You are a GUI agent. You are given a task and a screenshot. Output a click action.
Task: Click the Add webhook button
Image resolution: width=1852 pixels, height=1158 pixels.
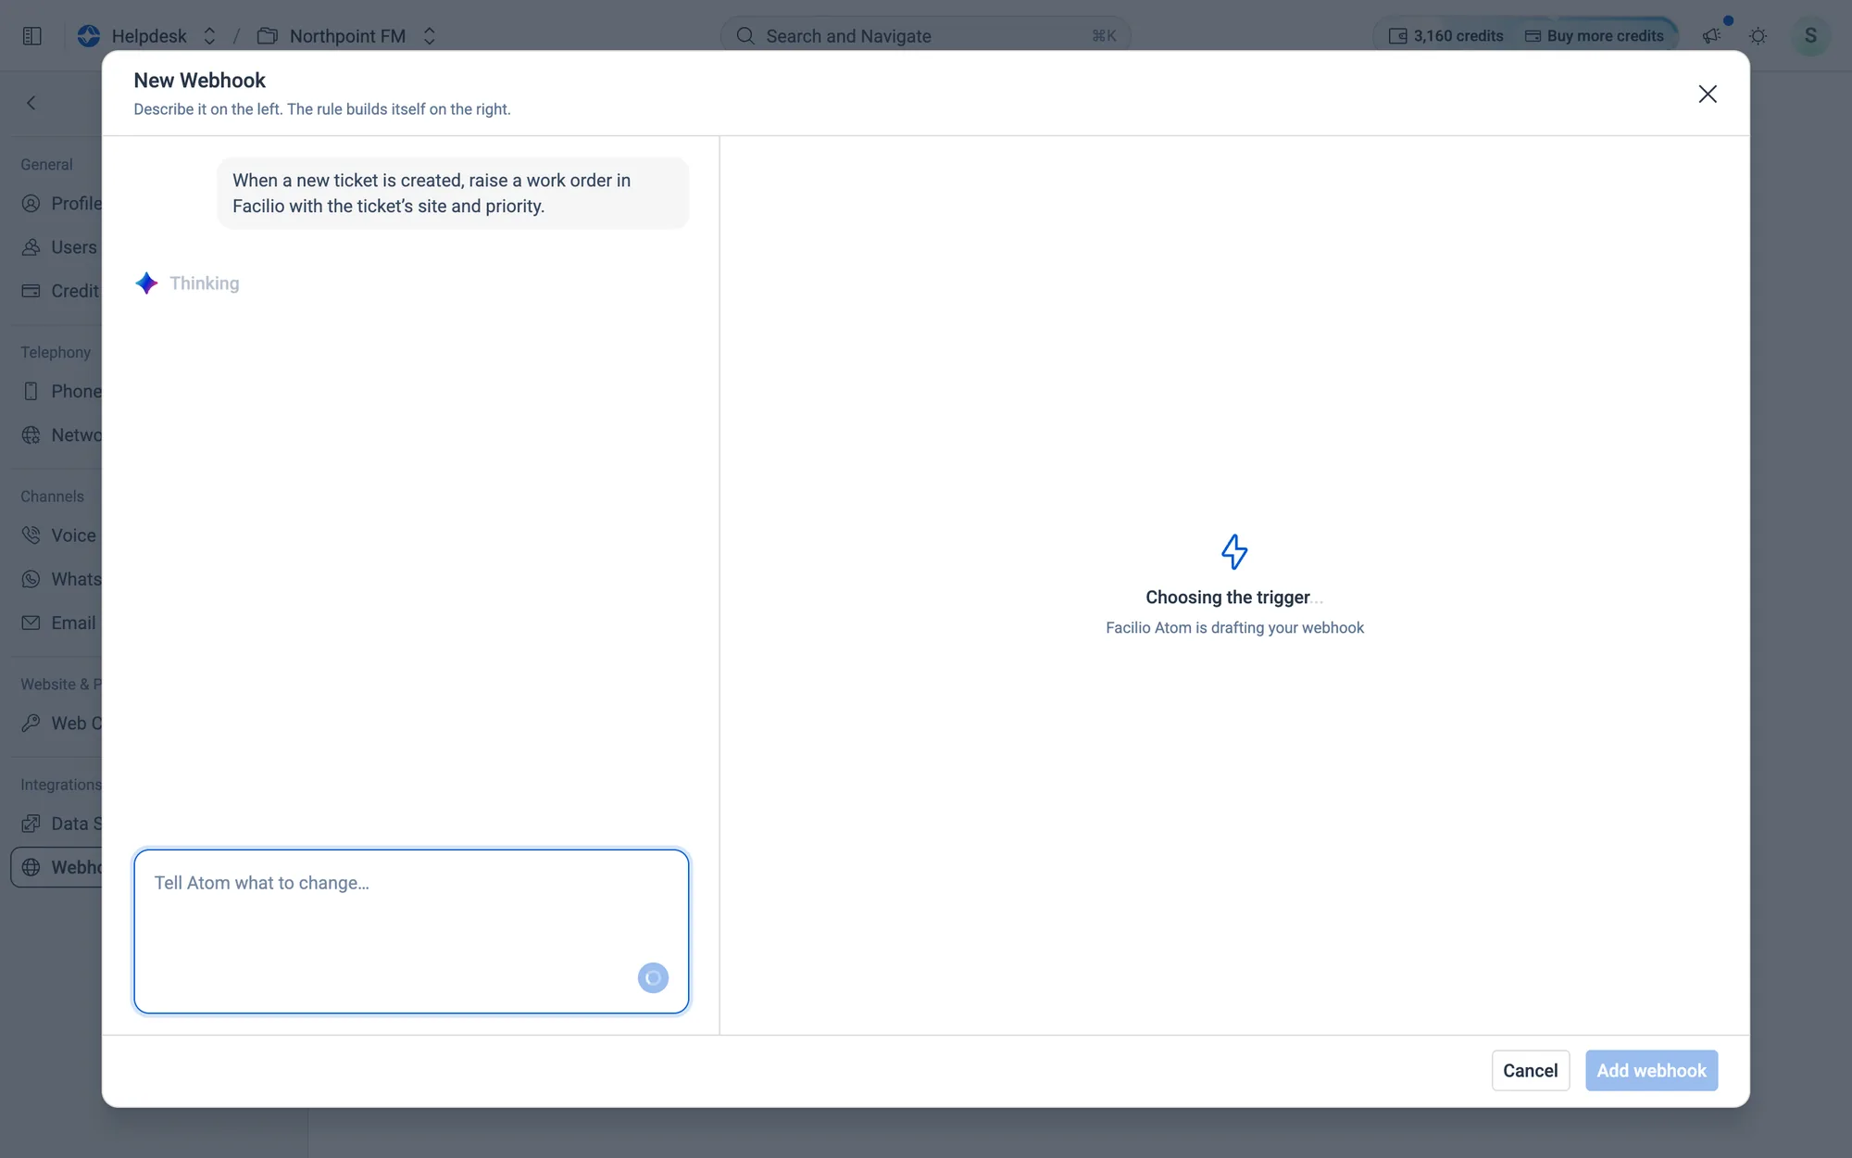coord(1651,1070)
